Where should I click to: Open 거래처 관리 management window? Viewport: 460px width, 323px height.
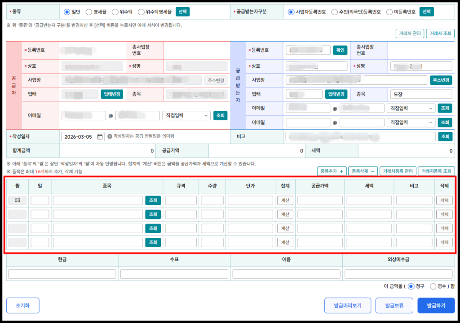point(409,33)
